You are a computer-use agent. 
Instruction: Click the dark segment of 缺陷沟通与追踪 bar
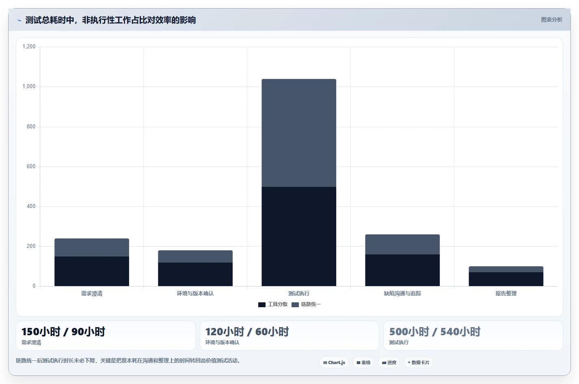click(x=402, y=270)
